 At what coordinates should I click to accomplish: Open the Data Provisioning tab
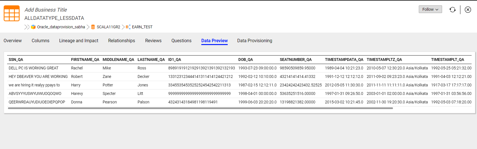pyautogui.click(x=255, y=41)
